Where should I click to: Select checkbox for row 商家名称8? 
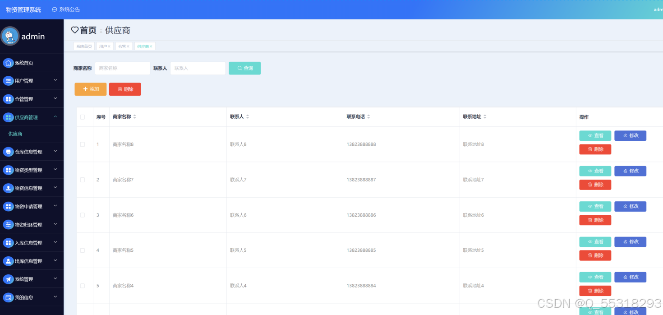83,144
